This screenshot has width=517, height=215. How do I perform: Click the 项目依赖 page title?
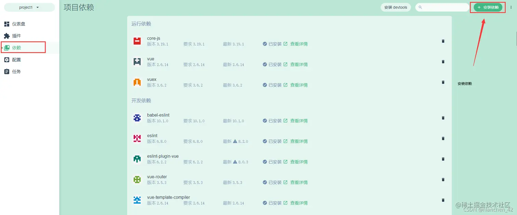[x=79, y=8]
